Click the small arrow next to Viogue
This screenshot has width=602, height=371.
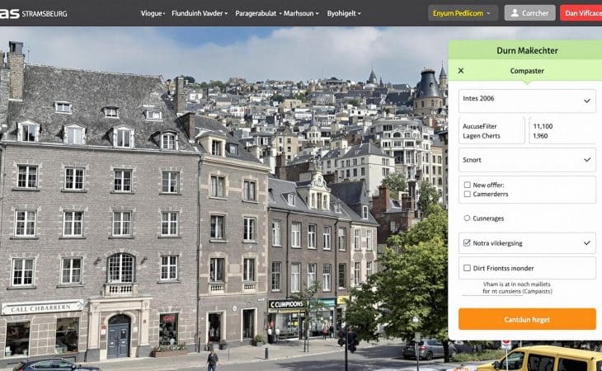pos(165,14)
